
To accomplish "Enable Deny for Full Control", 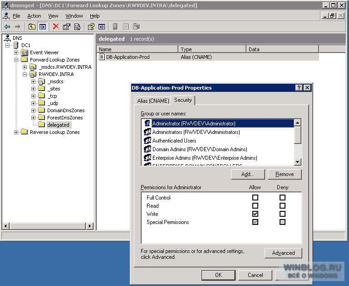I will pyautogui.click(x=282, y=197).
